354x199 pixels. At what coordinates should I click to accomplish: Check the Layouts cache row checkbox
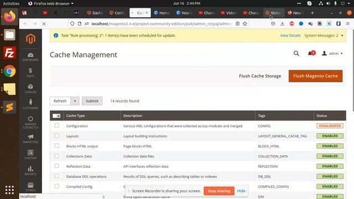[x=56, y=135]
